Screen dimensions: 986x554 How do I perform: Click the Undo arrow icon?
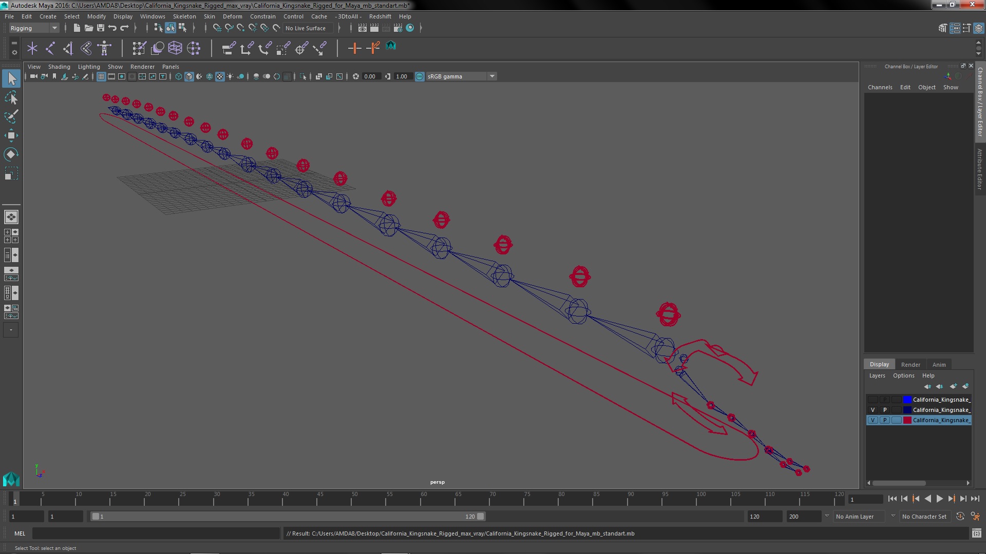tap(112, 28)
